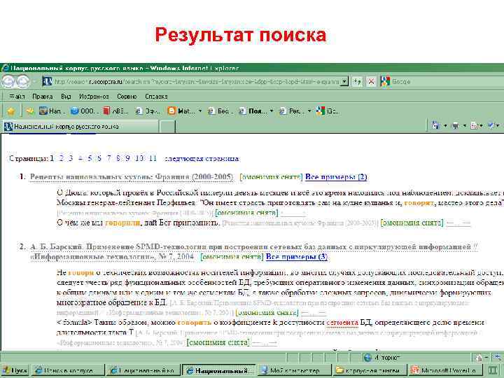
Task: Refresh the page using the address bar icon
Action: (x=357, y=82)
